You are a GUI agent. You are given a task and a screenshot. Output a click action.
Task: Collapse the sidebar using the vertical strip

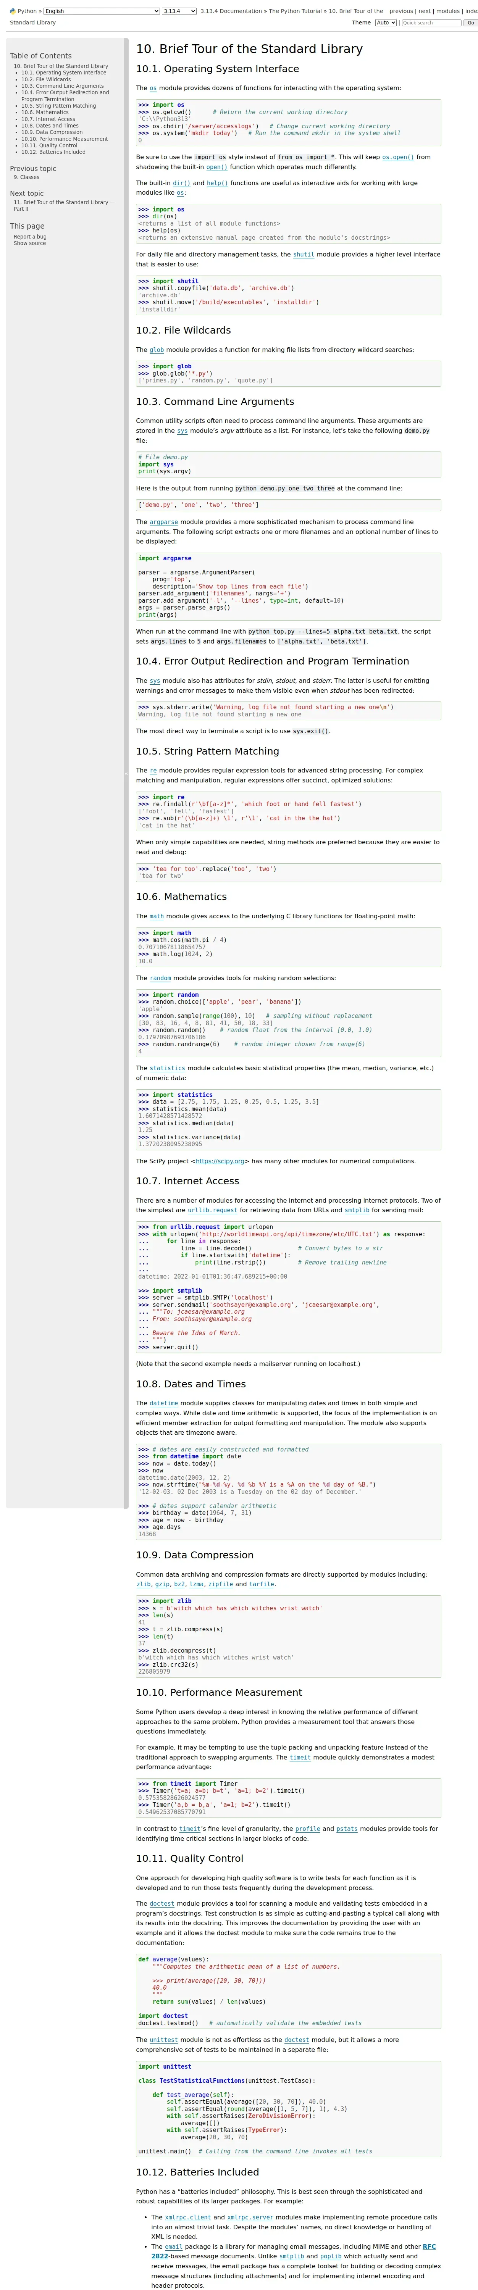click(126, 773)
